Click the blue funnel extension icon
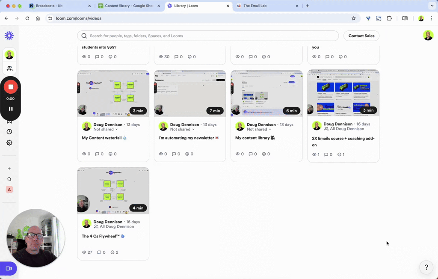Viewport: 438px width, 279px height. tap(368, 18)
